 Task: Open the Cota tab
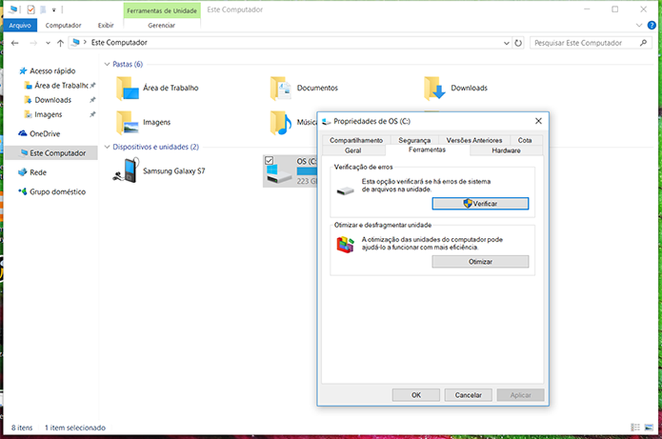(525, 140)
